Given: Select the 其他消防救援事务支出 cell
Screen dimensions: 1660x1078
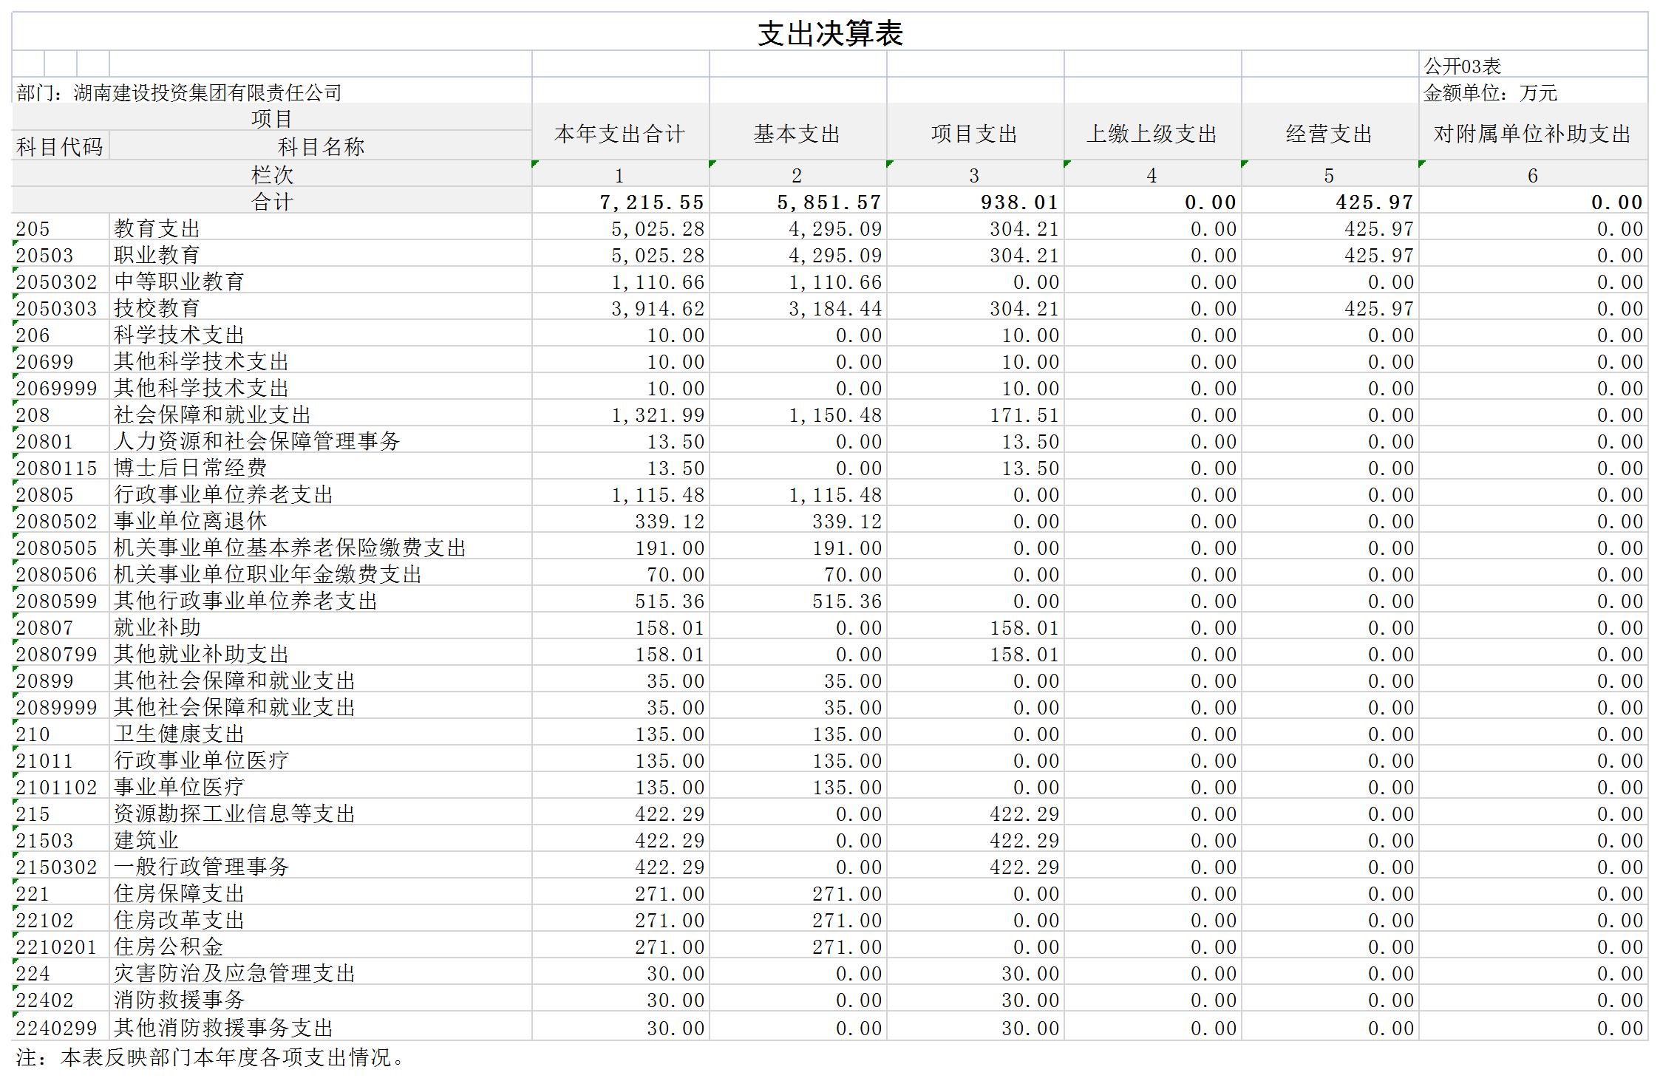Looking at the screenshot, I should pyautogui.click(x=320, y=1027).
